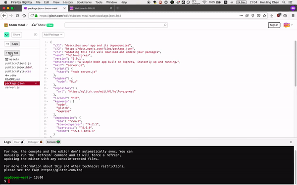Open public/index.html file

point(19,68)
